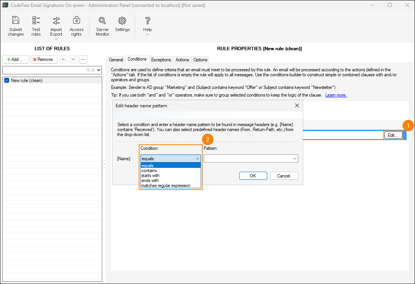Click the rules search input field
The height and width of the screenshot is (284, 415).
pyautogui.click(x=44, y=70)
